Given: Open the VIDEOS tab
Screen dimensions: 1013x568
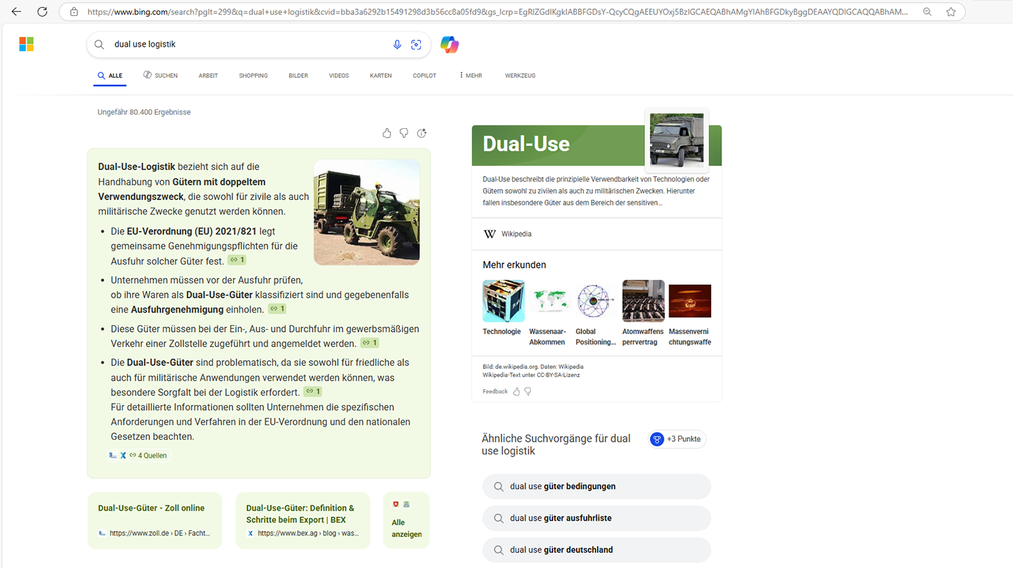Looking at the screenshot, I should tap(339, 75).
